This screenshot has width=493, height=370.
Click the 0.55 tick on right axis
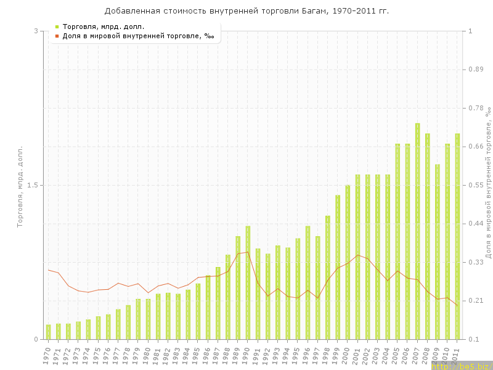point(476,185)
